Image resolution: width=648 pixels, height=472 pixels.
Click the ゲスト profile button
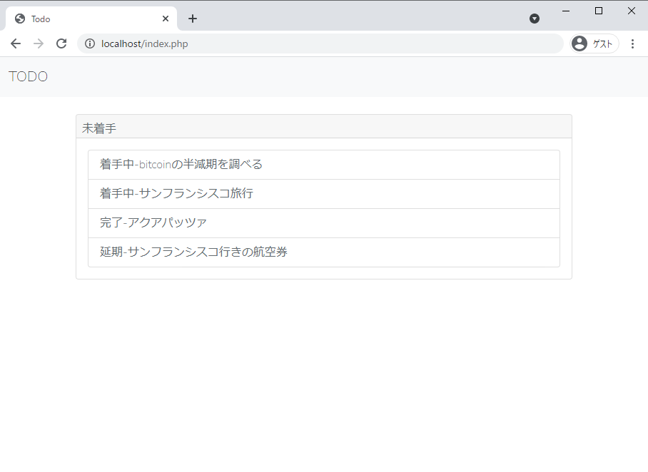click(x=594, y=43)
